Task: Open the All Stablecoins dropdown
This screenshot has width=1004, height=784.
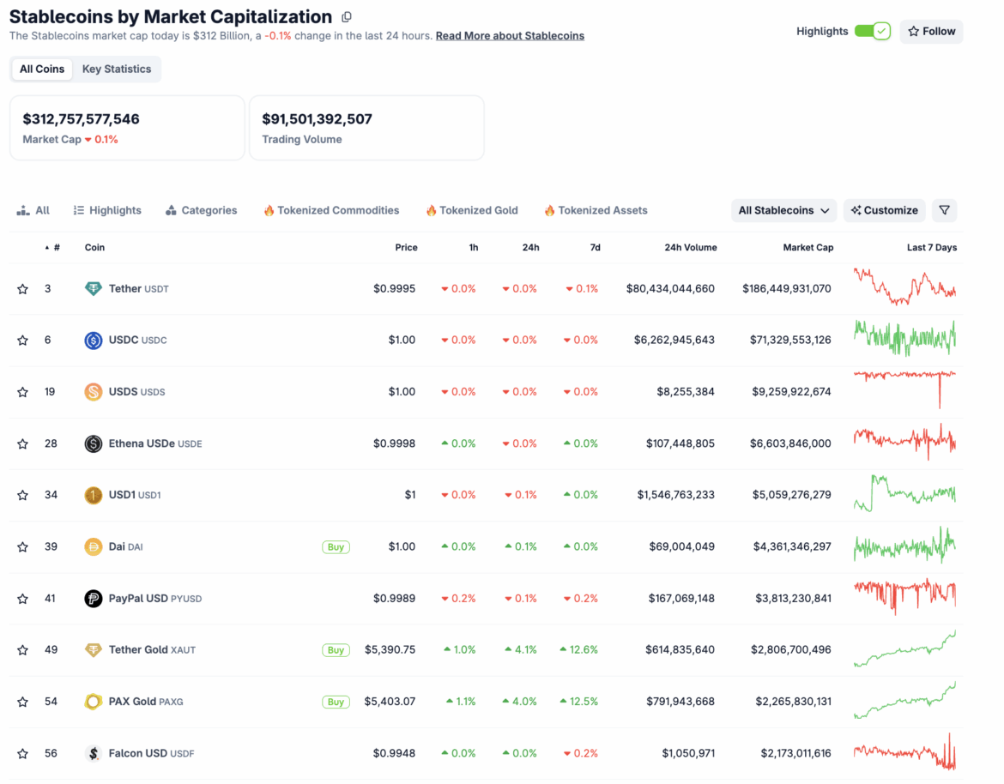Action: pos(783,210)
